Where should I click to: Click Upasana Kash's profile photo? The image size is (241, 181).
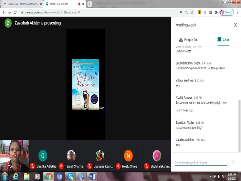pyautogui.click(x=100, y=155)
